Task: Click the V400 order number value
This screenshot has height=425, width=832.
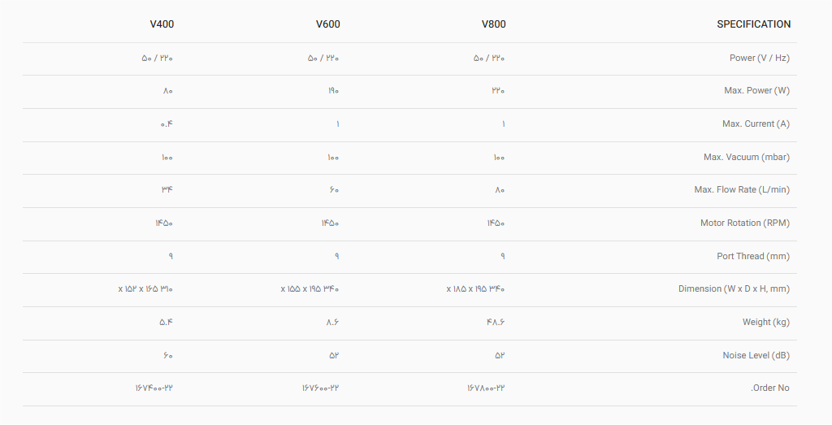Action: tap(154, 388)
